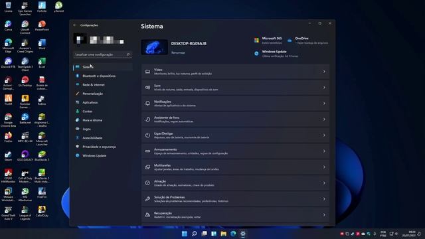Screen dimensions: 425x239
Task: Open the OneDrive backup tile
Action: [307, 40]
